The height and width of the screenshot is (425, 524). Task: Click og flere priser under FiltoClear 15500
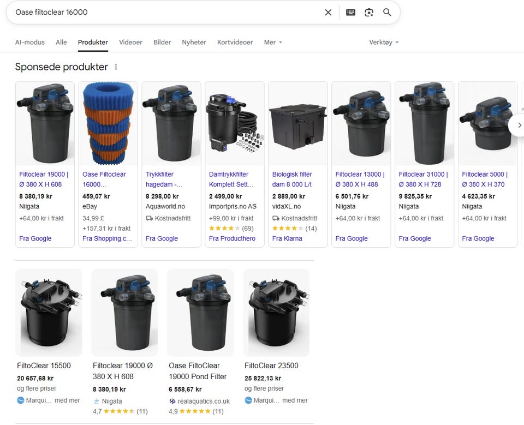coord(37,388)
